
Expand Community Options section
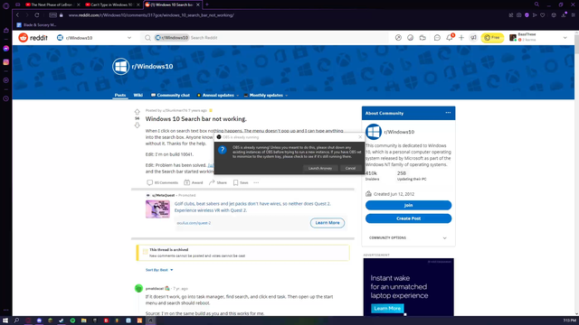(408, 237)
